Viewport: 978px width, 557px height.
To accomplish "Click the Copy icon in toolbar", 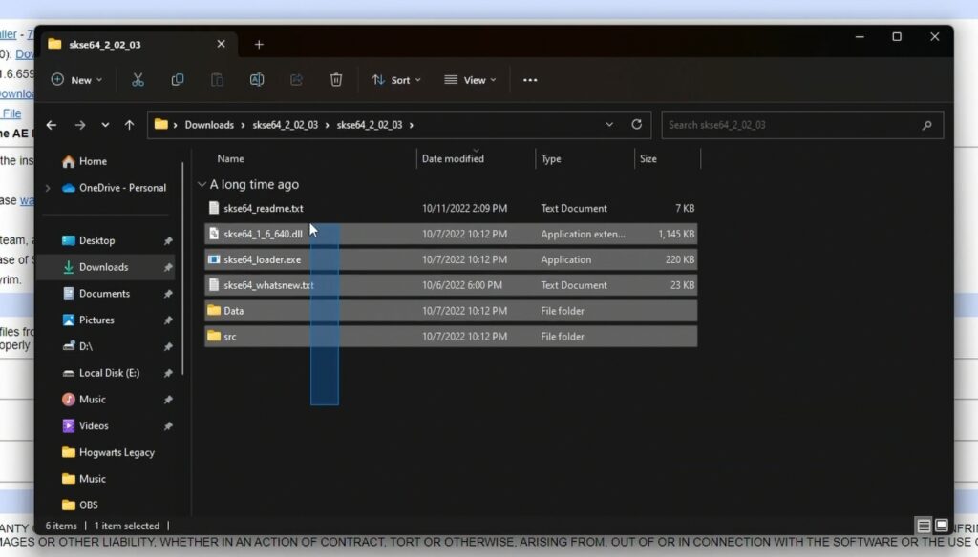I will [x=178, y=80].
